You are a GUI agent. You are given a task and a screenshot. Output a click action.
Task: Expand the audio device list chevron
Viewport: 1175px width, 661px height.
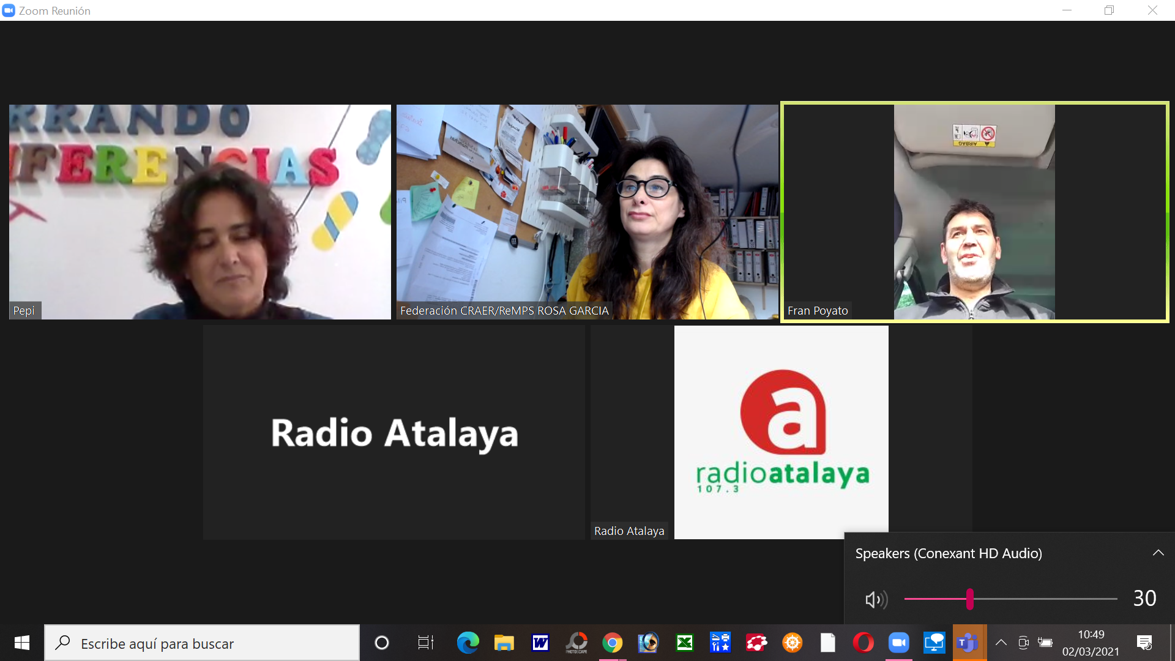[1158, 553]
